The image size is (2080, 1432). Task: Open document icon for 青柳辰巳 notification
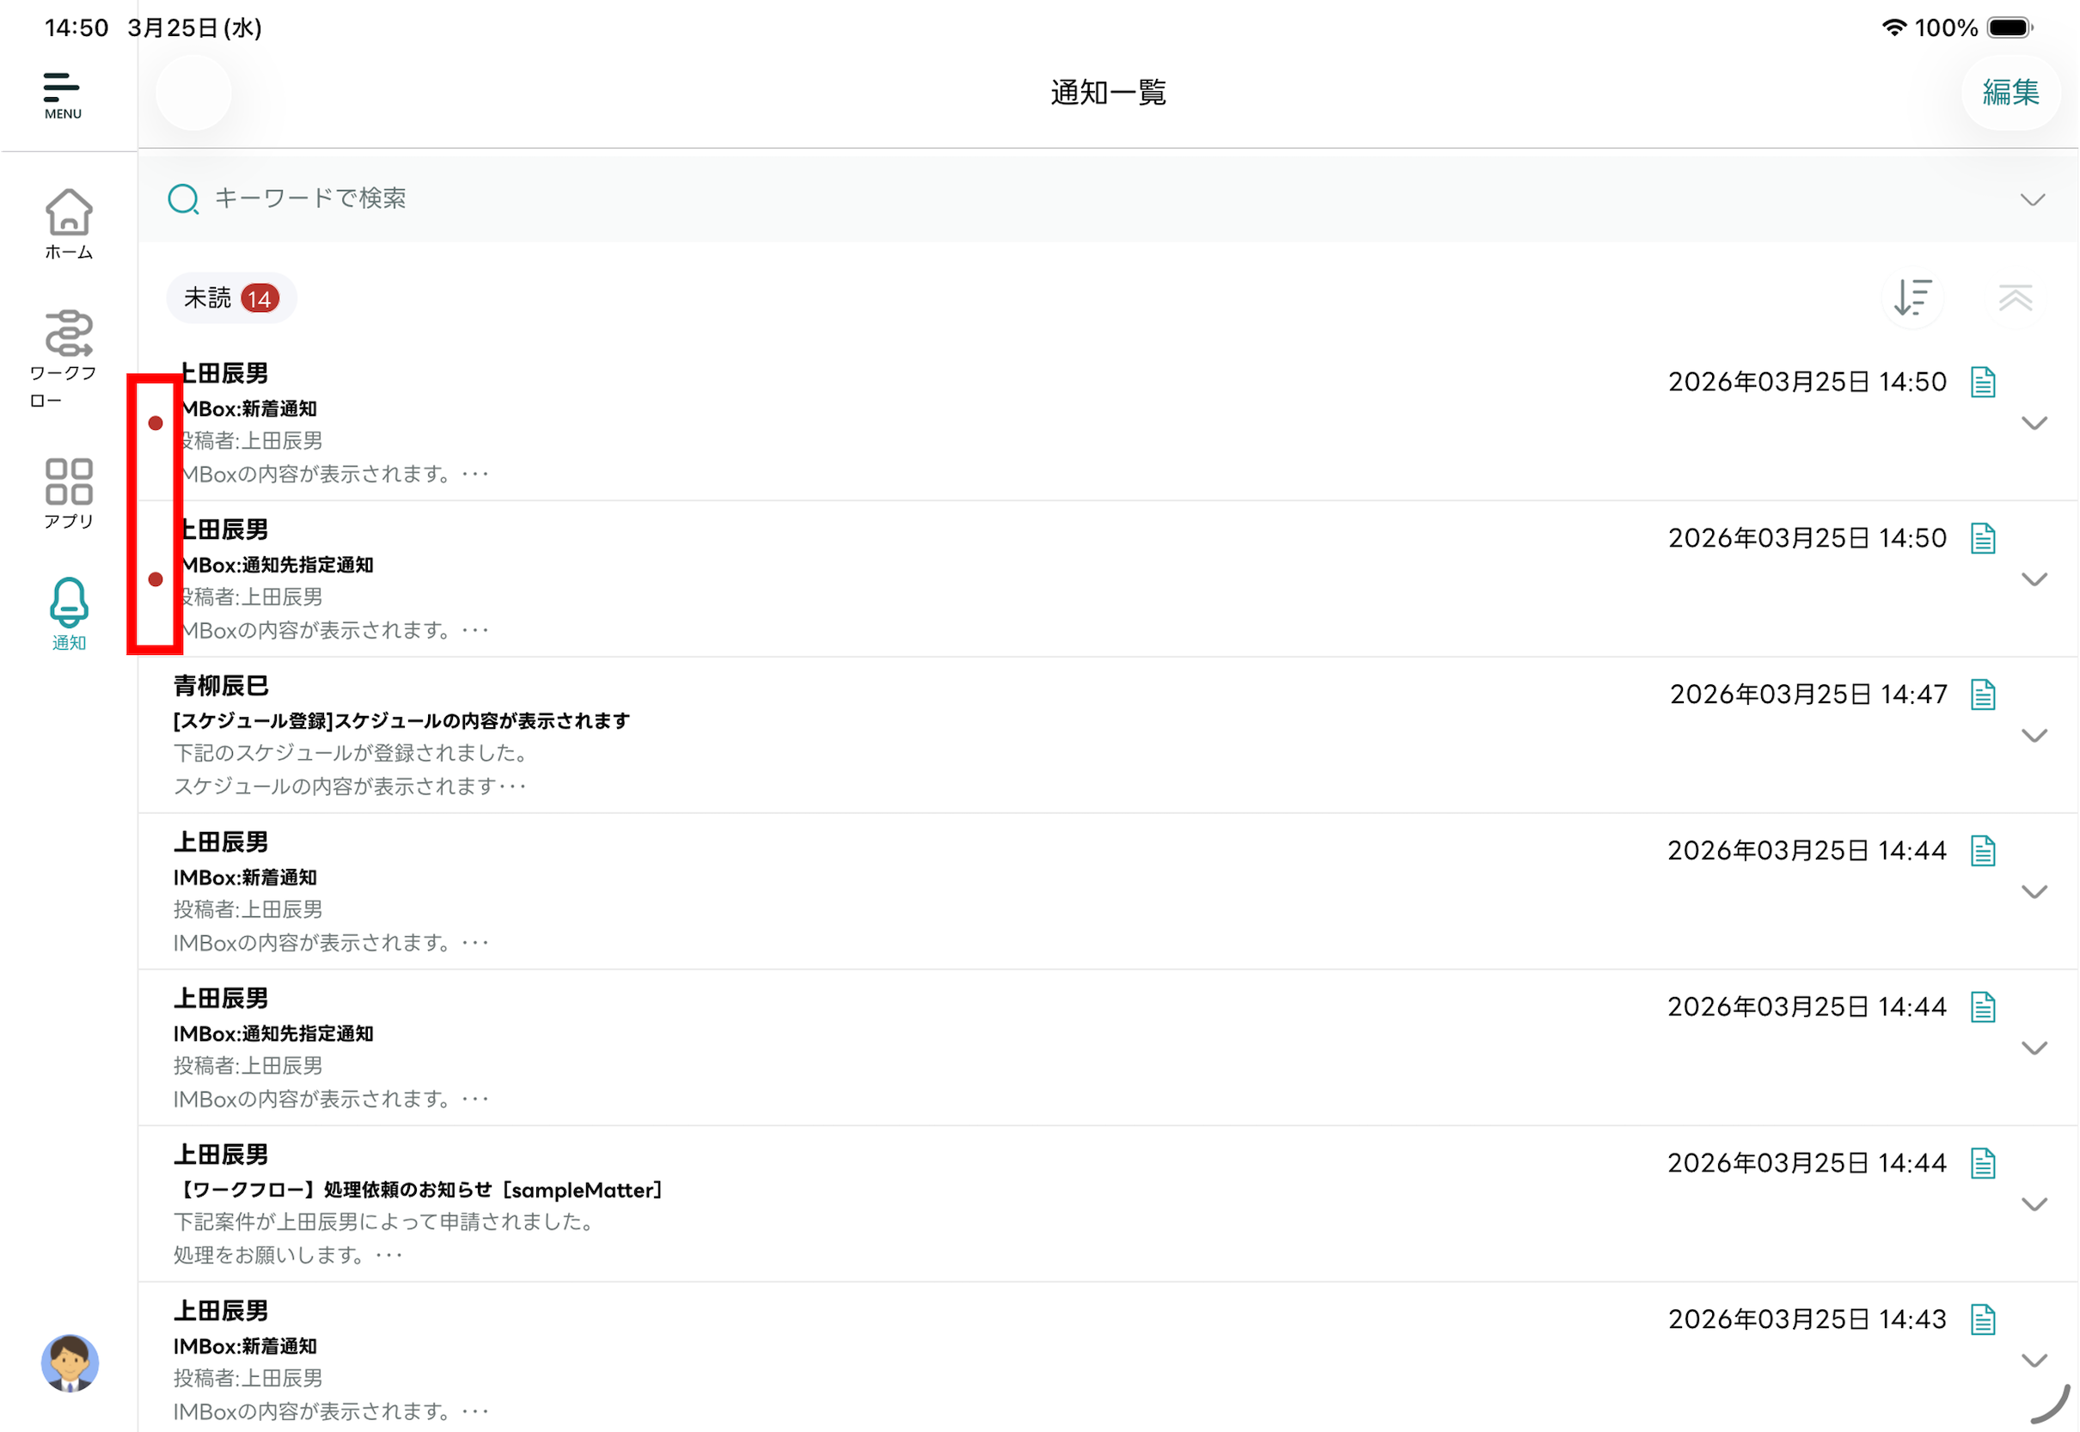(1982, 695)
